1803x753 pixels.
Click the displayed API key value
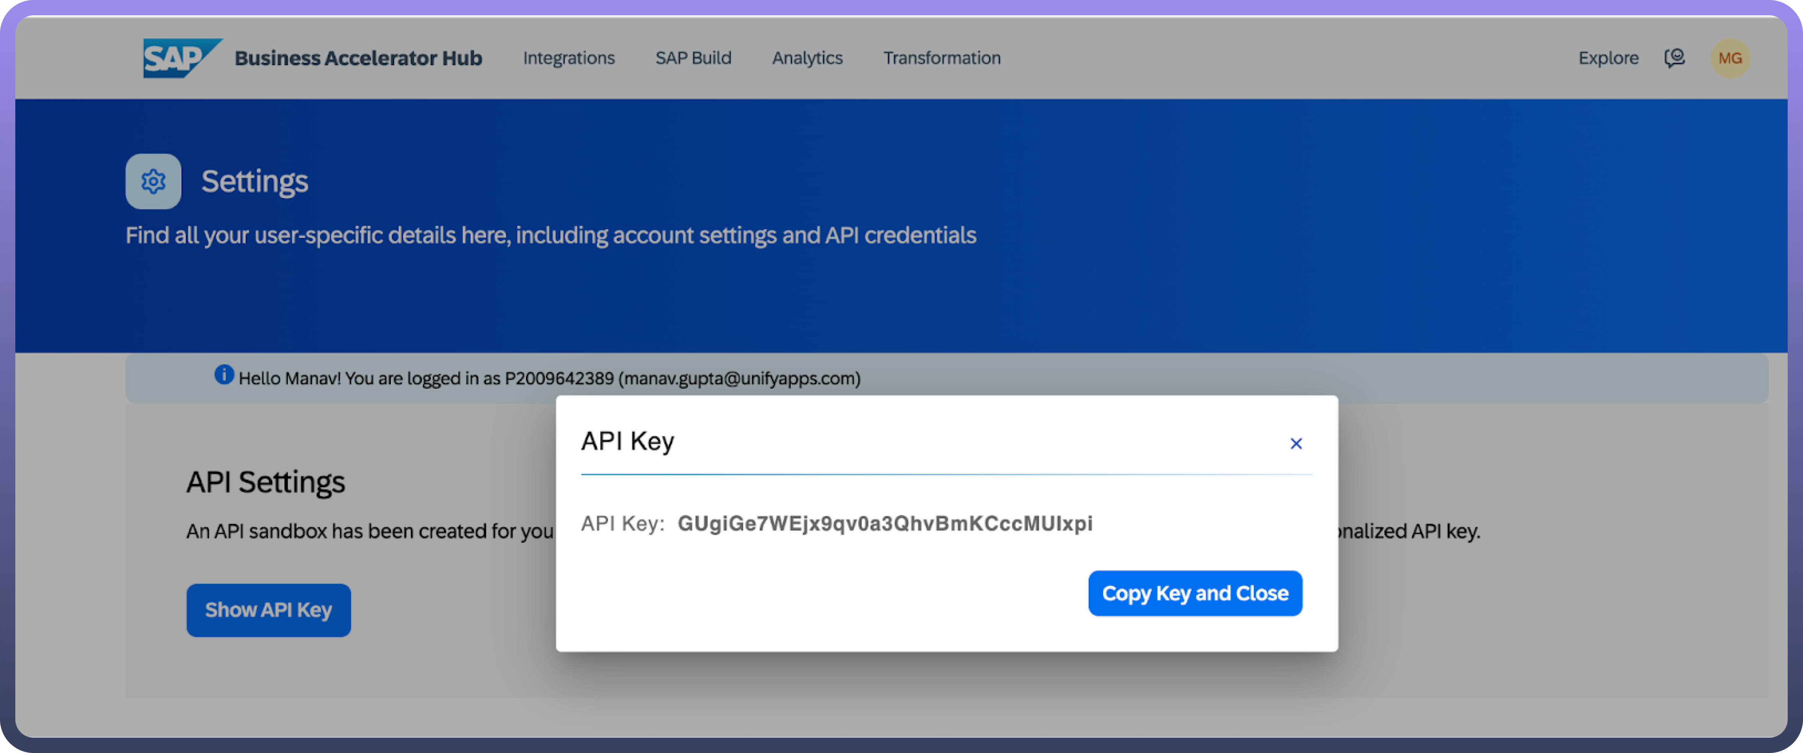(x=885, y=523)
